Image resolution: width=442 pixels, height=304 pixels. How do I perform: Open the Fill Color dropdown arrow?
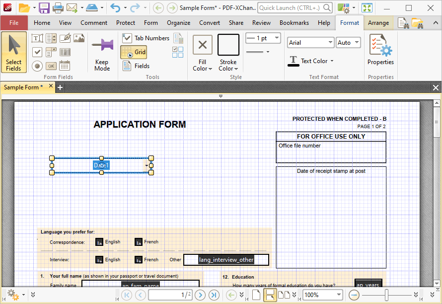(210, 69)
